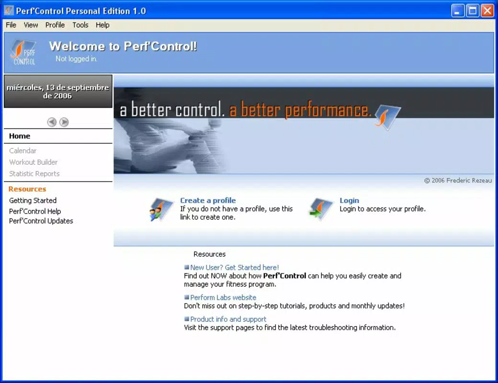
Task: Click the Perf'Control logo in header
Action: point(23,53)
